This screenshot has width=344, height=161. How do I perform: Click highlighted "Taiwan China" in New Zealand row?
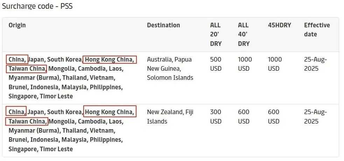[x=27, y=121]
